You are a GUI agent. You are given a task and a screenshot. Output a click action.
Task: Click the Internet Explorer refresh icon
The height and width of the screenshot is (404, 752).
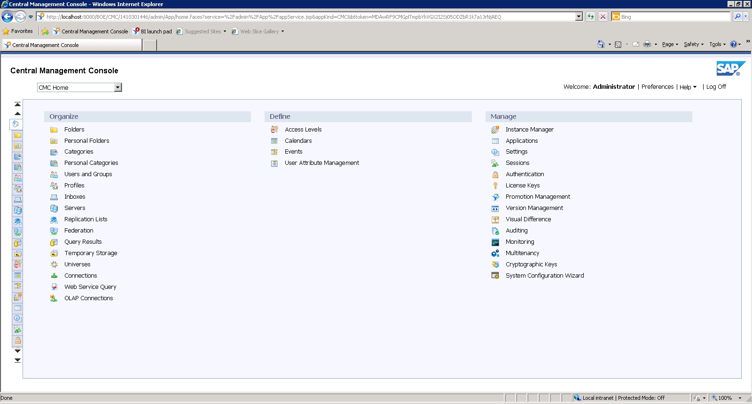click(x=591, y=16)
